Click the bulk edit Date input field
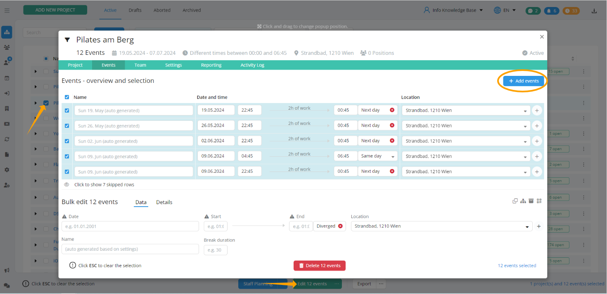The image size is (607, 294). (130, 226)
